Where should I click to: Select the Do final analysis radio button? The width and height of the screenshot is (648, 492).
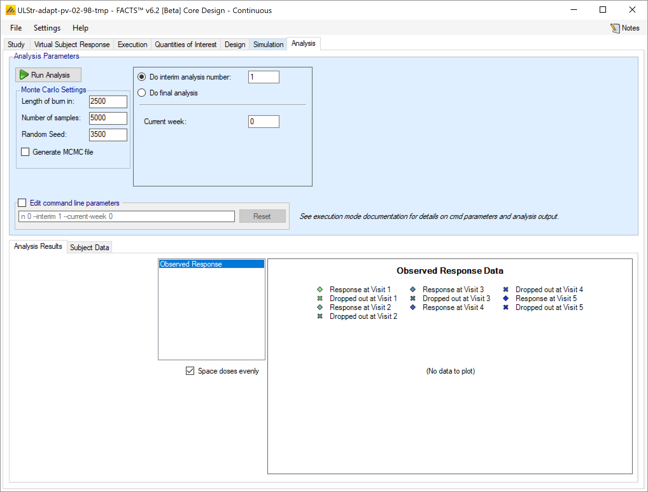(142, 93)
